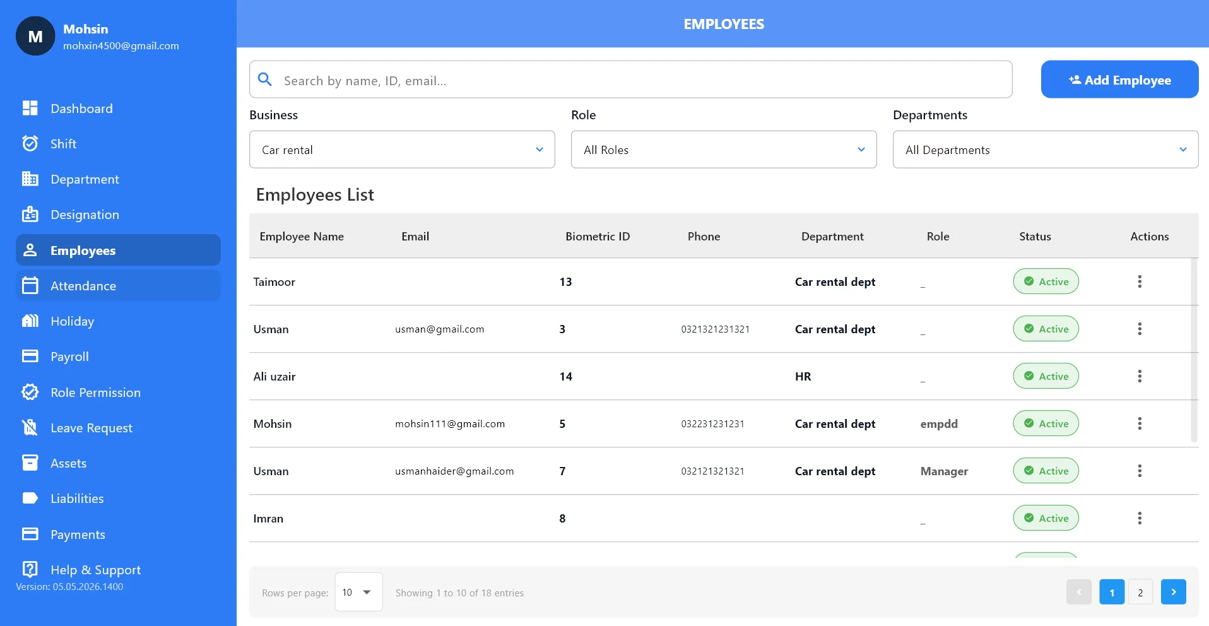
Task: Open actions menu for Ali uzair
Action: click(x=1140, y=376)
